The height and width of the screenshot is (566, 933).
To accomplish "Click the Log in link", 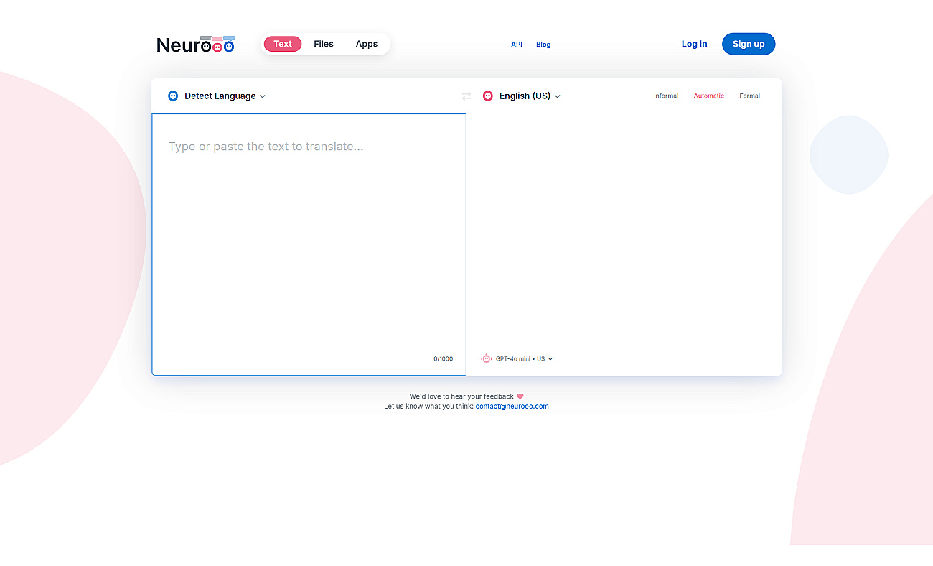I will tap(694, 44).
